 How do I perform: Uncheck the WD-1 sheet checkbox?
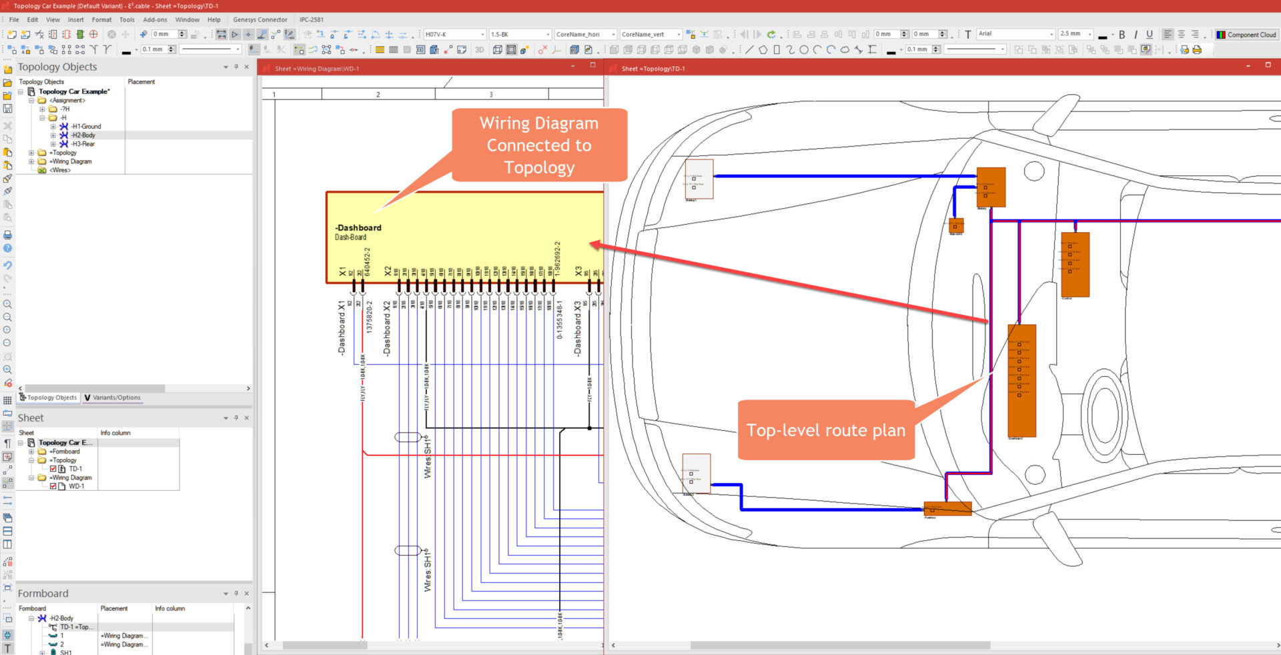pyautogui.click(x=53, y=486)
